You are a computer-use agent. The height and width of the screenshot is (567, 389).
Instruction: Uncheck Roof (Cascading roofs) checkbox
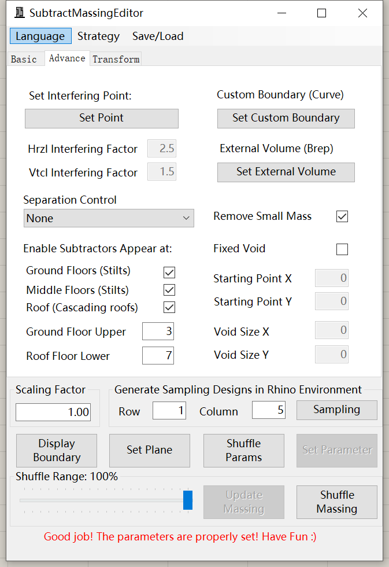click(169, 307)
